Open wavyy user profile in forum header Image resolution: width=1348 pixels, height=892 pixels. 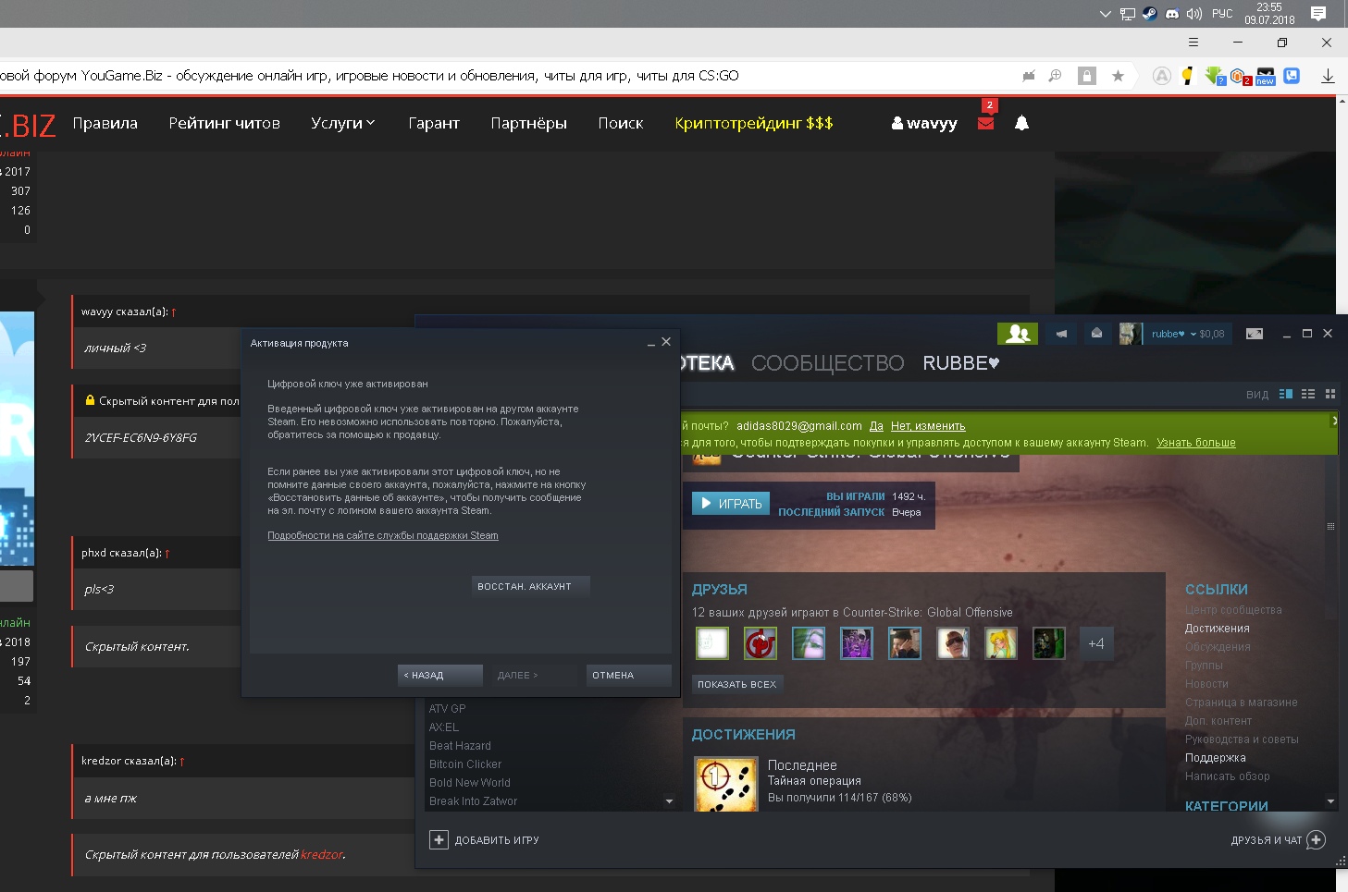coord(924,123)
